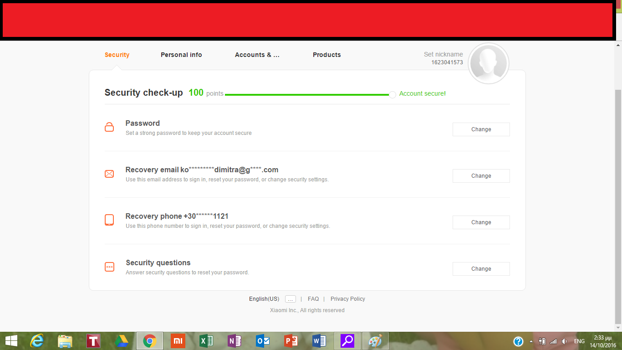The image size is (622, 350).
Task: Click "Answer security questions" description
Action: pyautogui.click(x=187, y=273)
